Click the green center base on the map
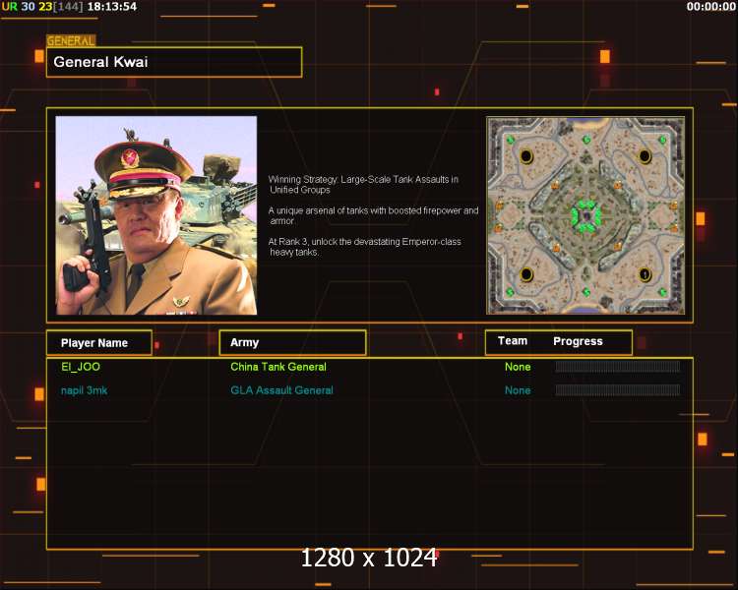 [586, 216]
